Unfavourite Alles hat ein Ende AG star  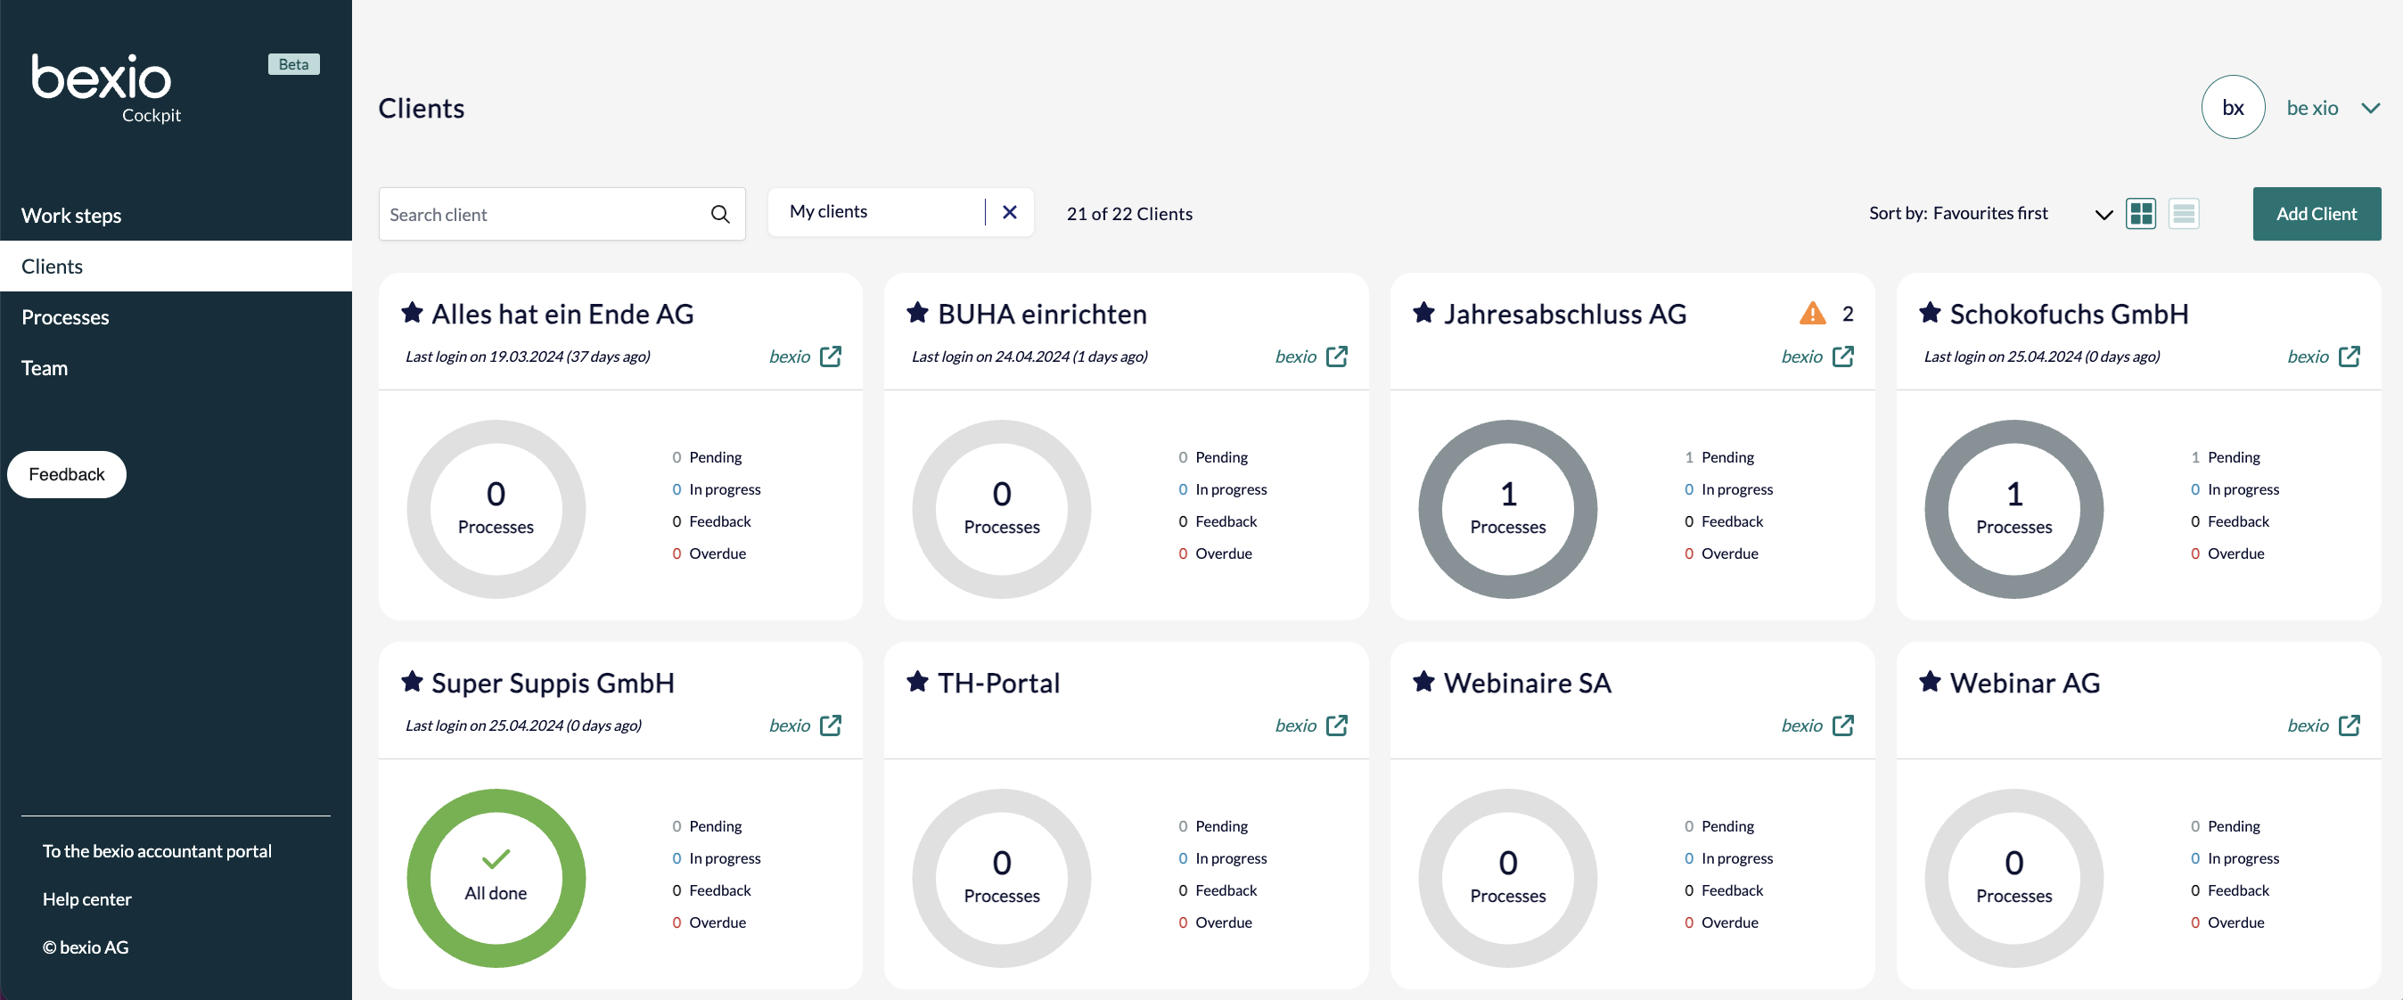coord(413,314)
